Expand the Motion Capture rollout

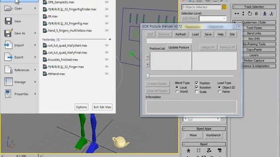(x=254, y=61)
